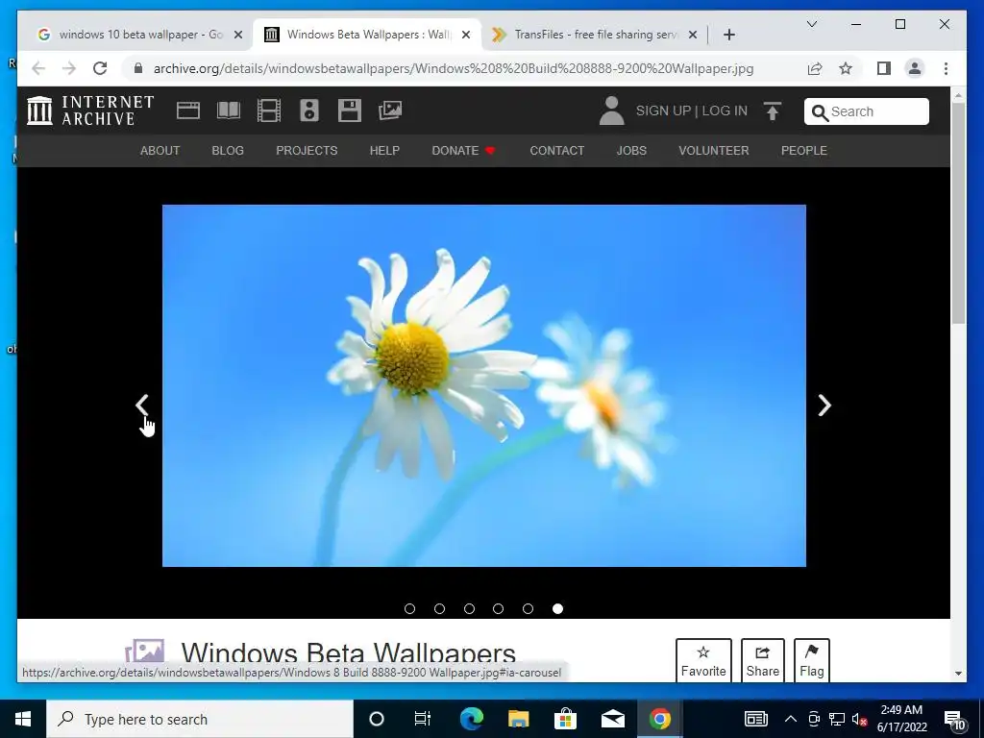Open PEOPLE link
The image size is (984, 738).
[804, 151]
